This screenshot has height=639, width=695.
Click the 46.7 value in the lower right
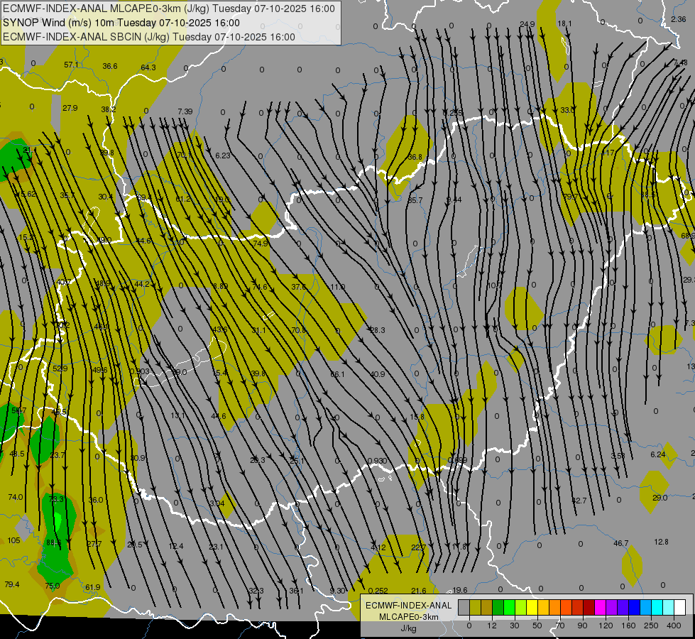[620, 544]
